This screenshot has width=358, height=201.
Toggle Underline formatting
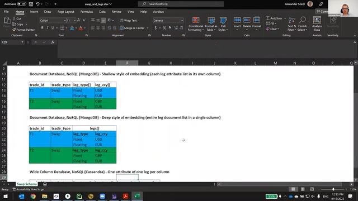click(x=53, y=28)
